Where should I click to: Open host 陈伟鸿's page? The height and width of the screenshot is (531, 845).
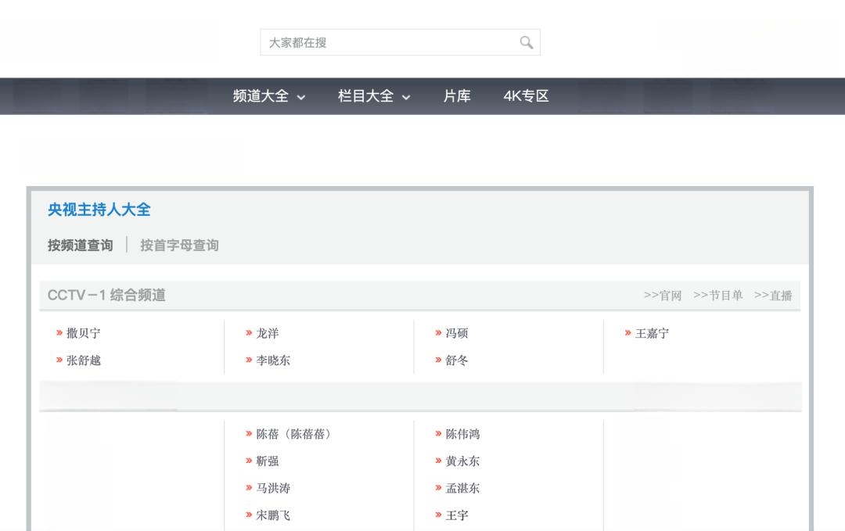463,434
